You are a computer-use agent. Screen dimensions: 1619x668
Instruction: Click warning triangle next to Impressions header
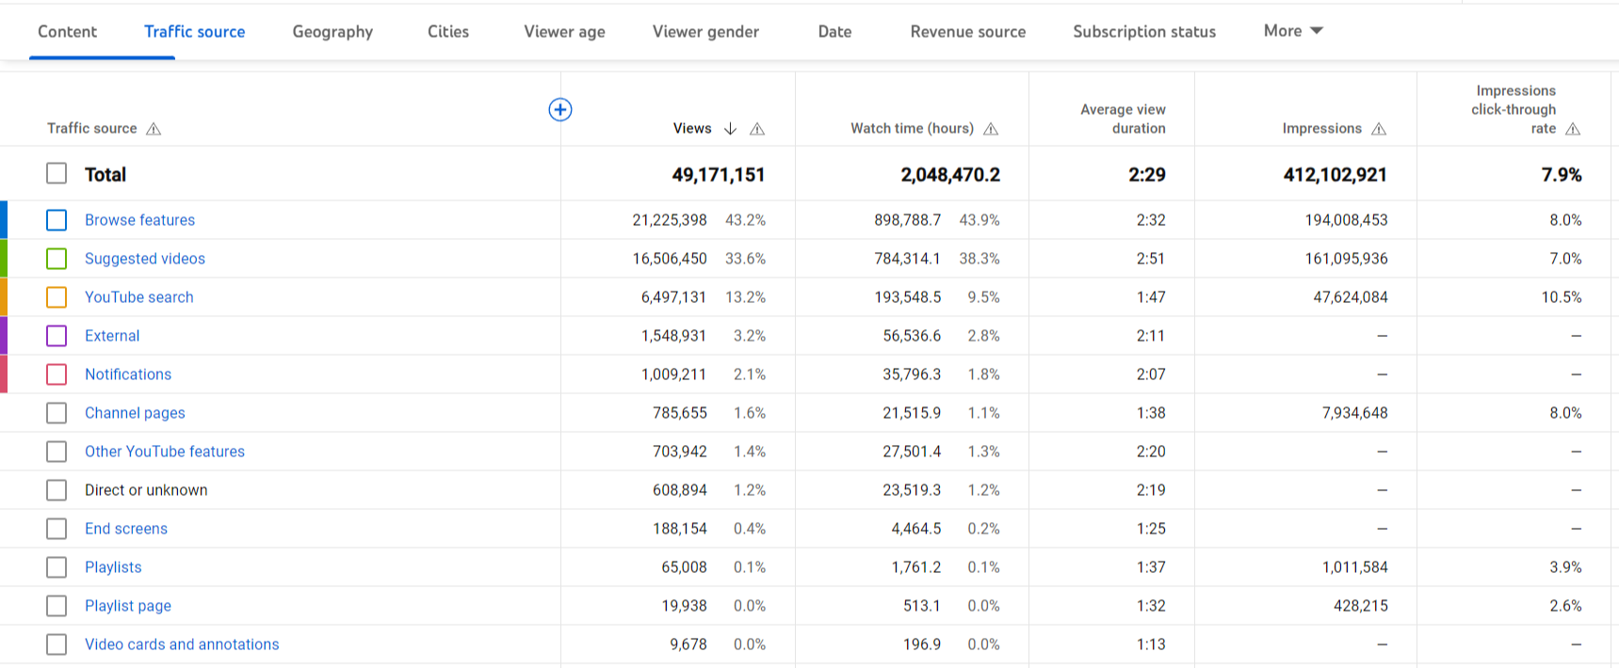point(1379,129)
